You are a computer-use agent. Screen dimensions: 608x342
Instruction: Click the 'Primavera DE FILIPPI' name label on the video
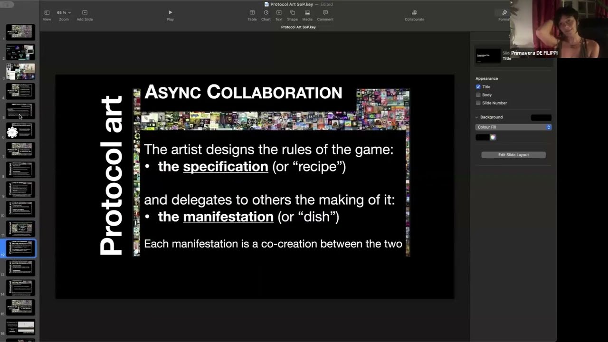coord(534,53)
